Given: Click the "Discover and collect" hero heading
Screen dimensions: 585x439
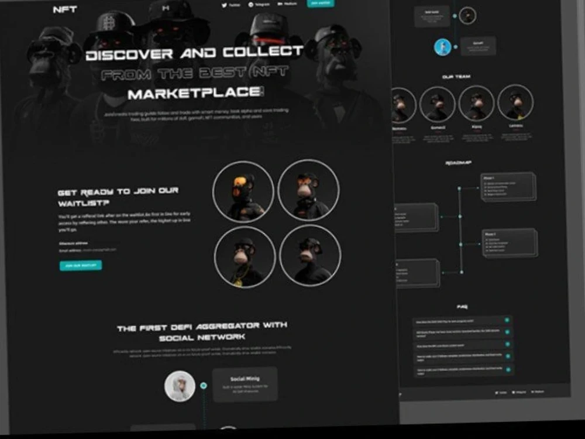Looking at the screenshot, I should pyautogui.click(x=194, y=53).
